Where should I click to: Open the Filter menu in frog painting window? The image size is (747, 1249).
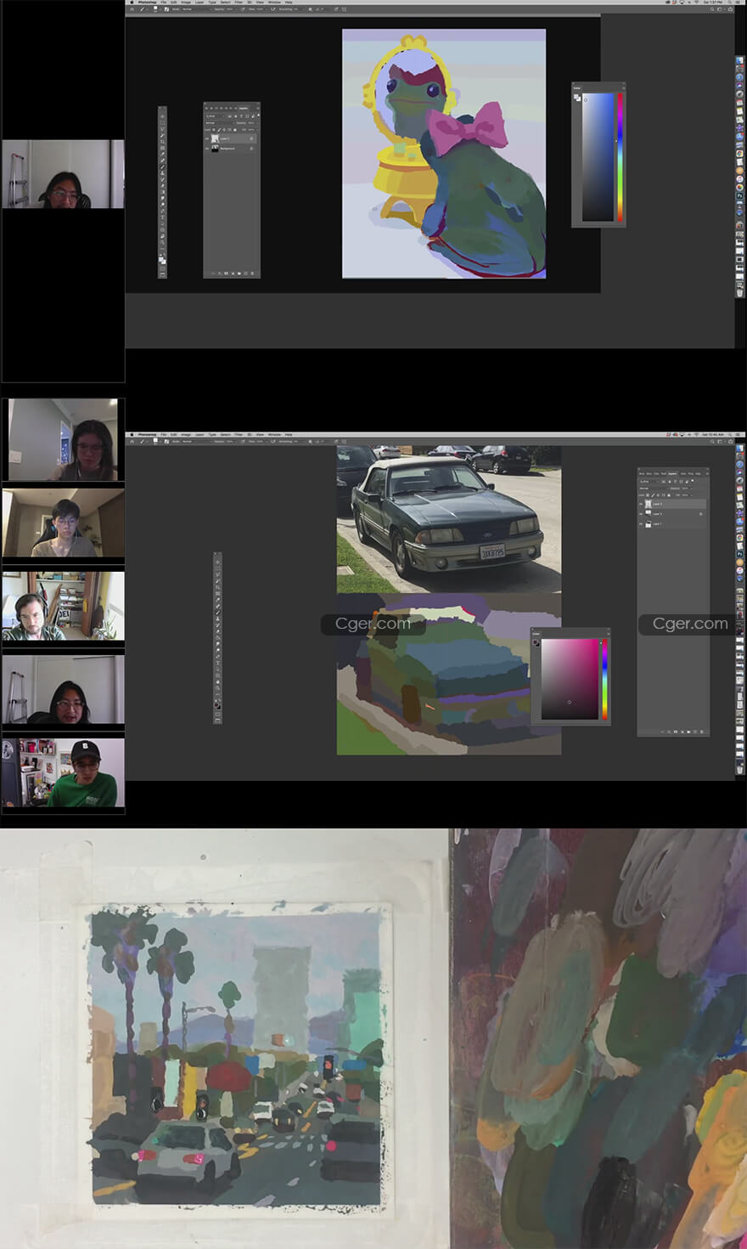coord(239,3)
